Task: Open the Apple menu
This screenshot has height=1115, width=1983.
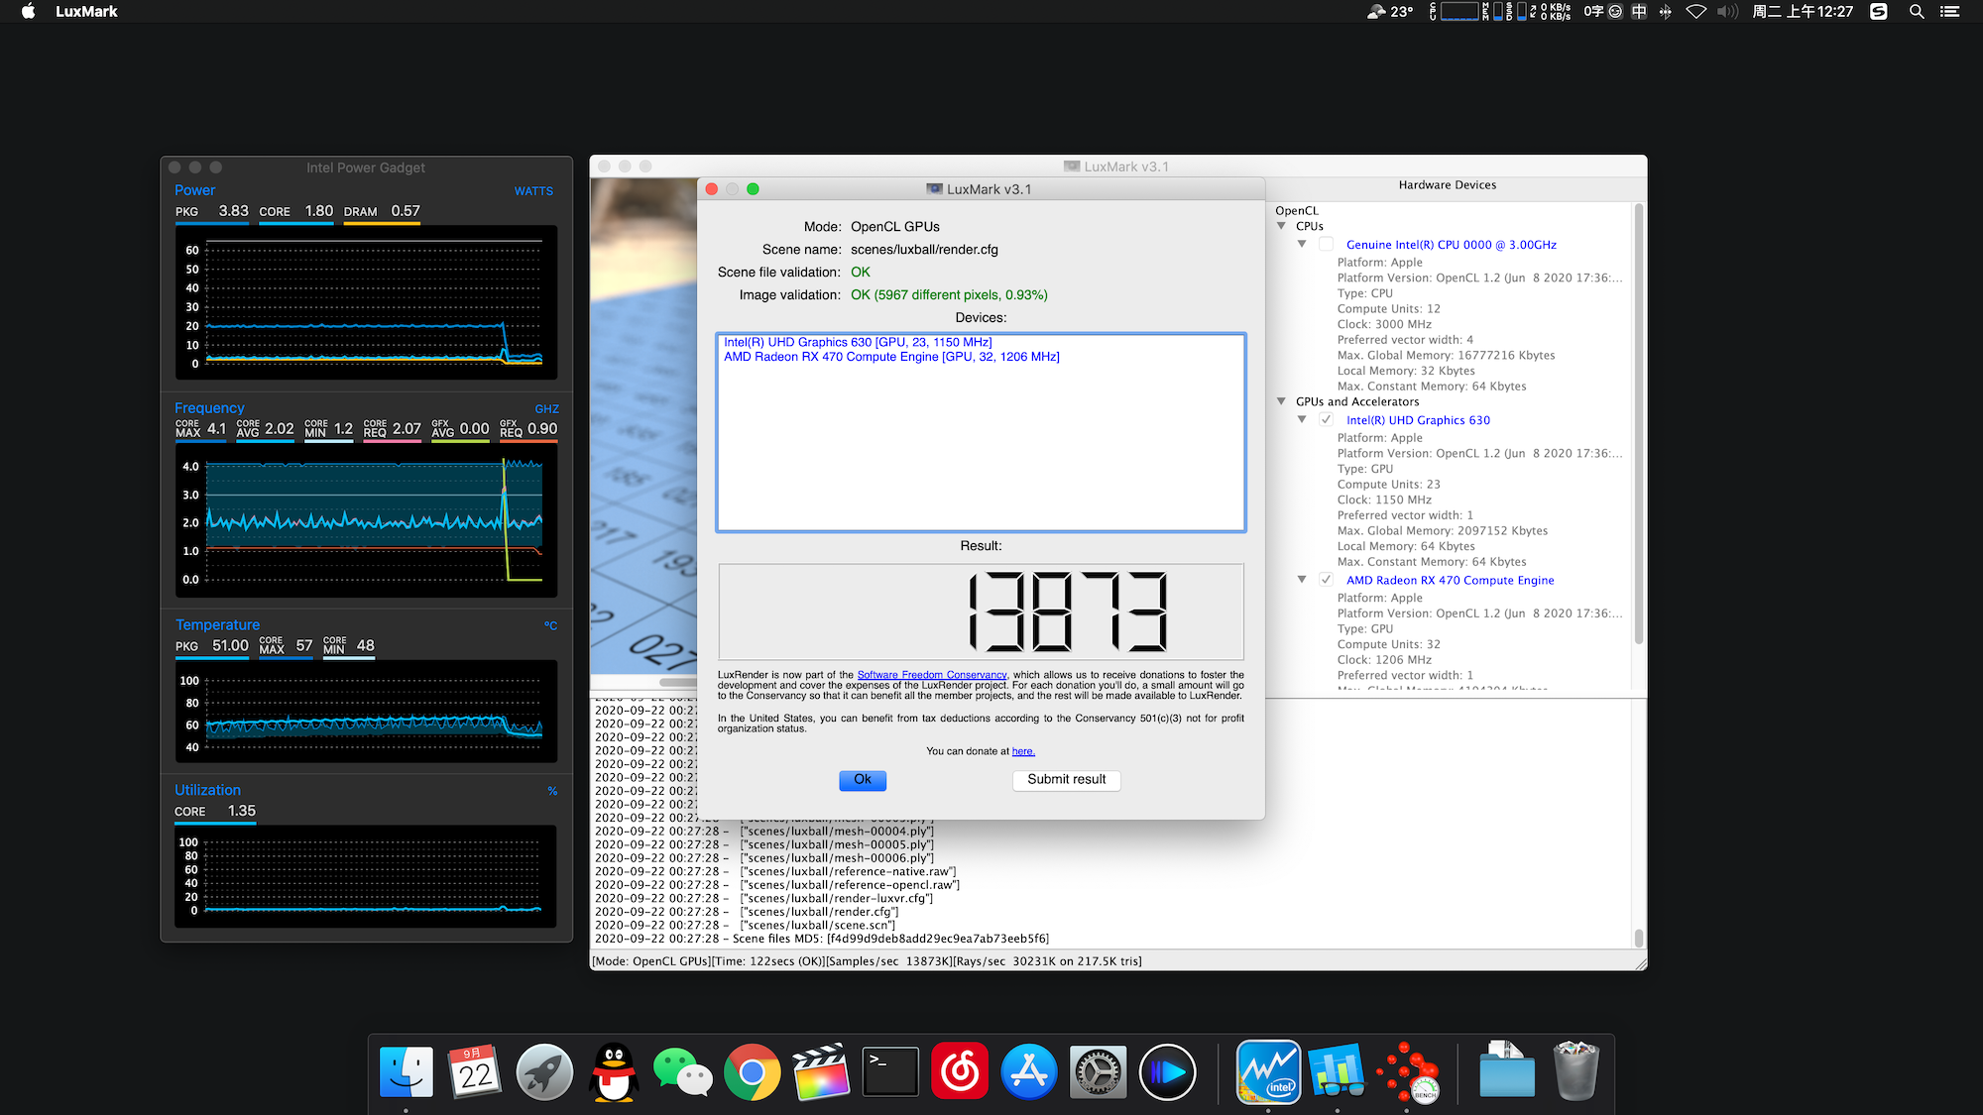Action: (x=29, y=12)
